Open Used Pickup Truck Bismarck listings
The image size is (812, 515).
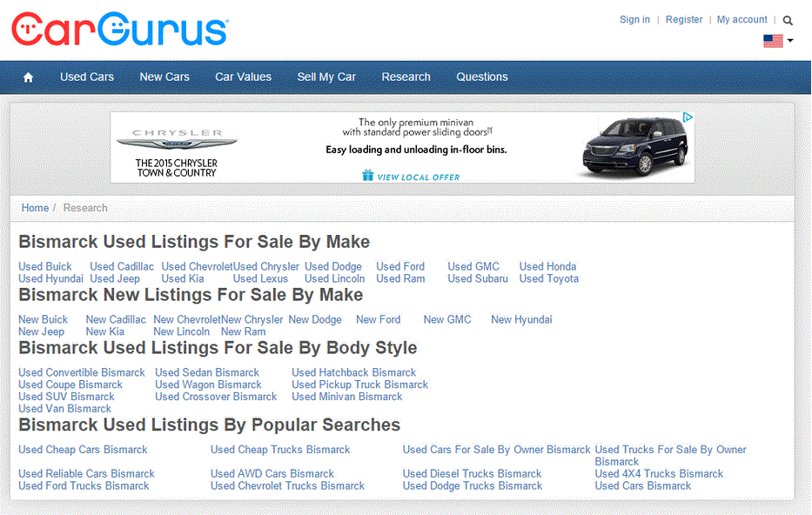click(360, 385)
